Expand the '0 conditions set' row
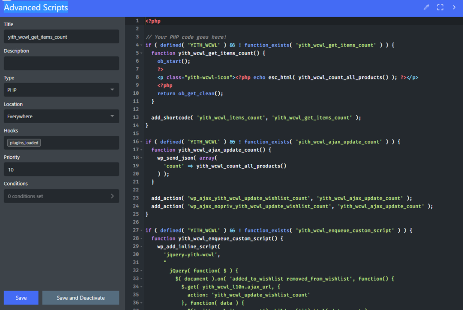This screenshot has height=310, width=463. click(x=61, y=196)
